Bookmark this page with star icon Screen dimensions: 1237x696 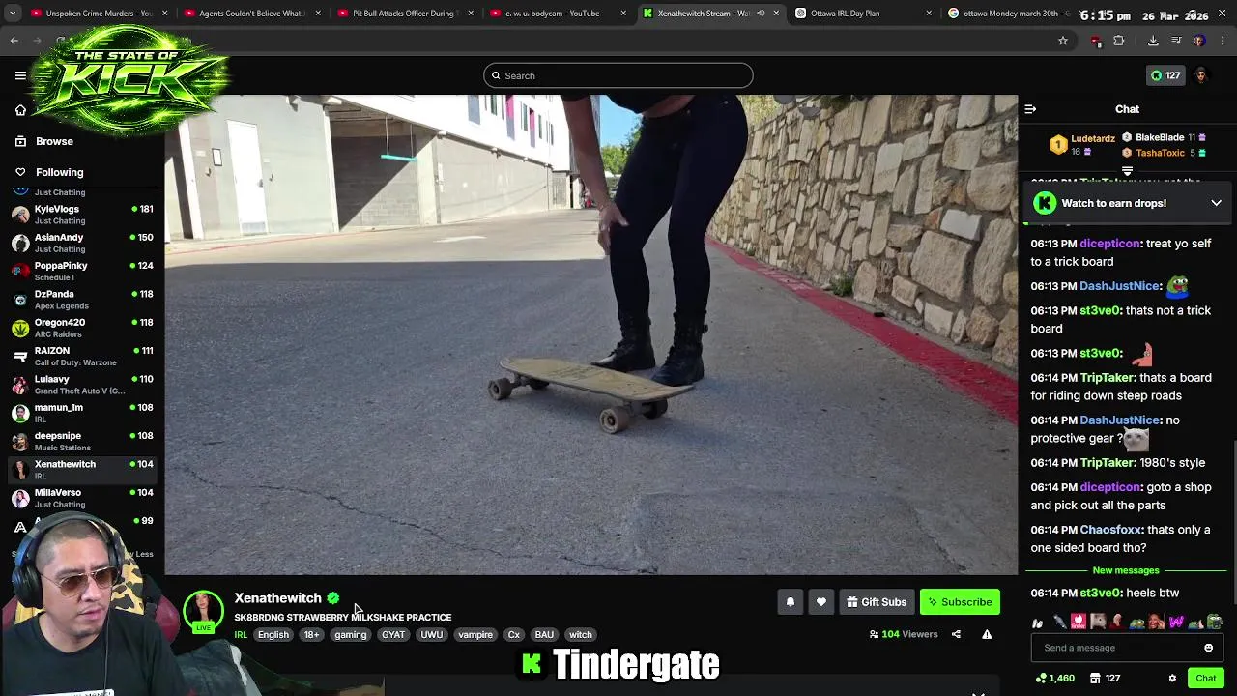coord(1062,41)
